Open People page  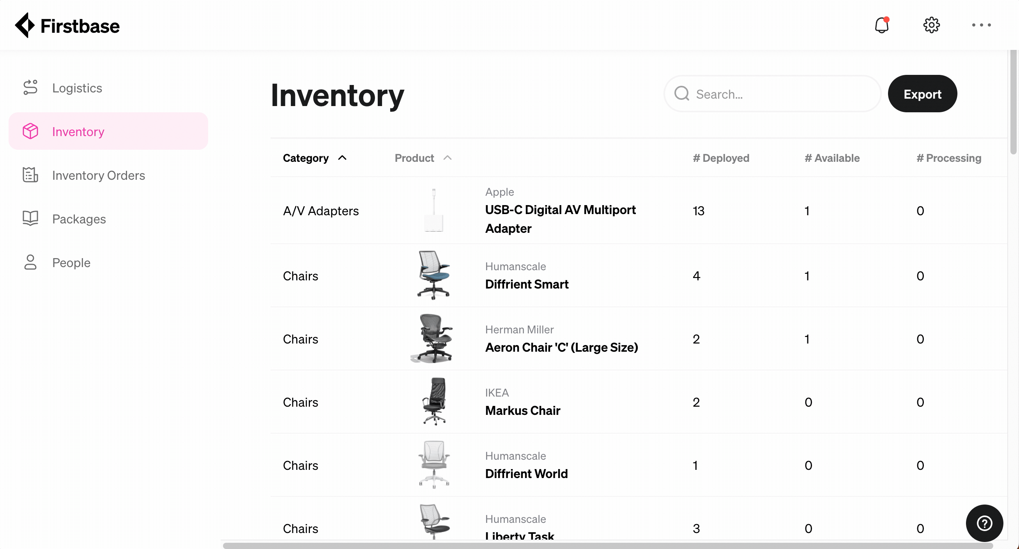point(108,262)
